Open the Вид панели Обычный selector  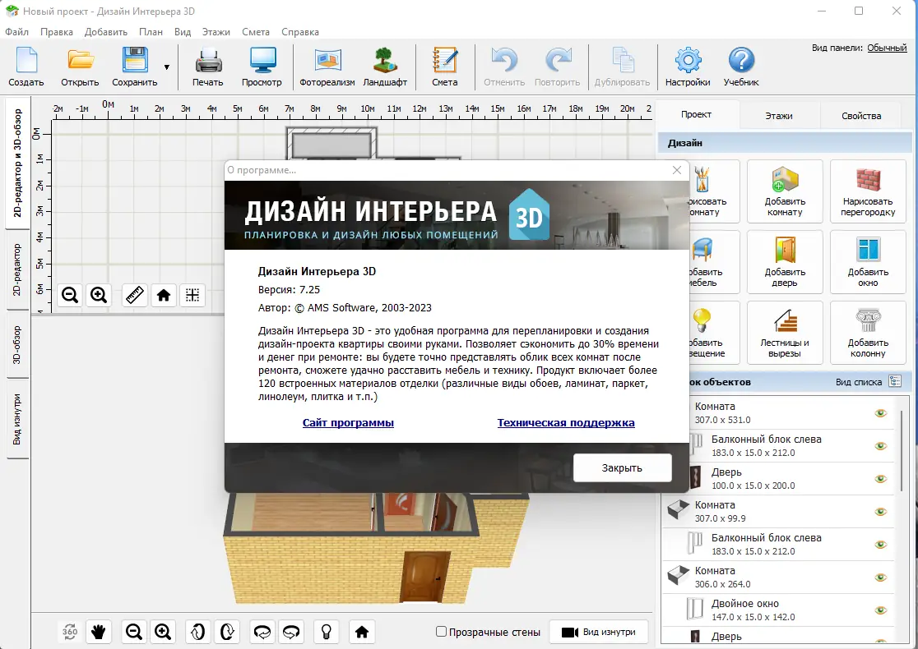[x=887, y=48]
